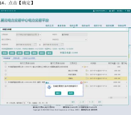Click the table's horizontal scrollbar
131x115 pixels.
[x=118, y=97]
